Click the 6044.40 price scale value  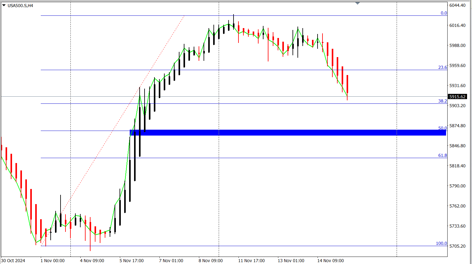click(x=457, y=5)
